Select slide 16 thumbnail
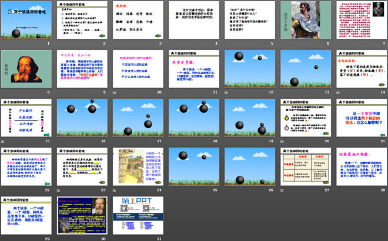The width and height of the screenshot is (388, 241). (x=82, y=118)
